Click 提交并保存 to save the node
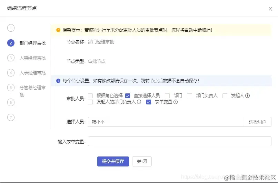Image resolution: width=278 pixels, height=183 pixels. (113, 161)
